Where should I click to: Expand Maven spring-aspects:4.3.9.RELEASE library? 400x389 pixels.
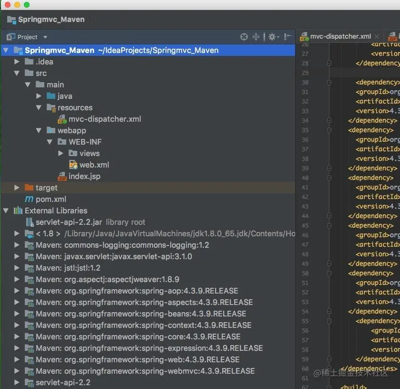click(x=17, y=302)
